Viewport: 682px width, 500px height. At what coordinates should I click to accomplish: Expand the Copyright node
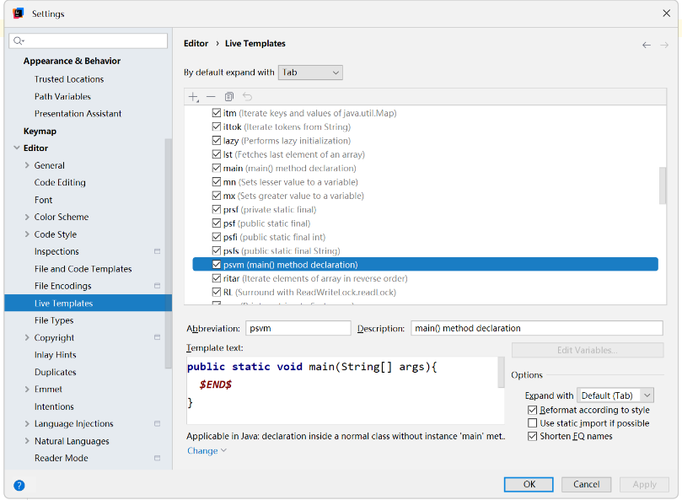pos(27,337)
